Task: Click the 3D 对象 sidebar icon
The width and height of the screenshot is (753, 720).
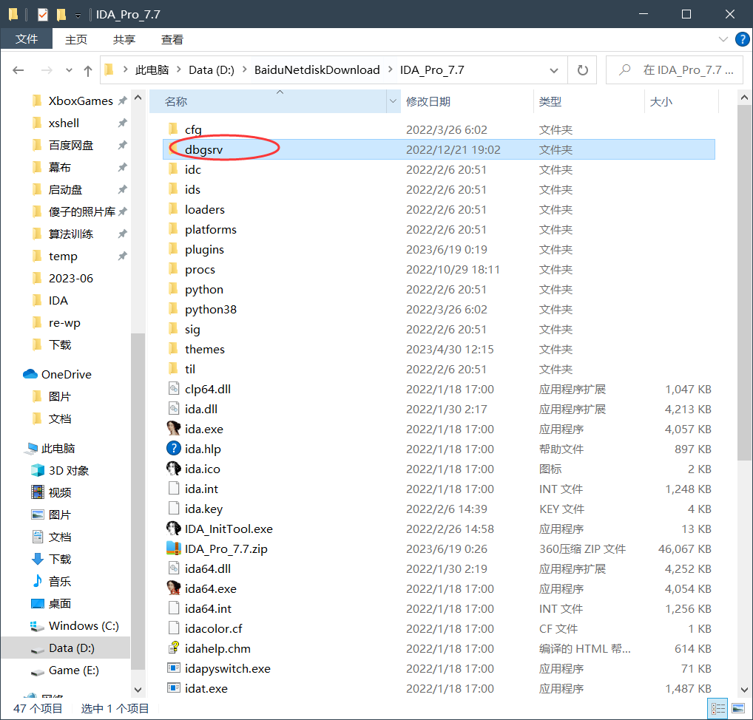Action: click(x=38, y=470)
